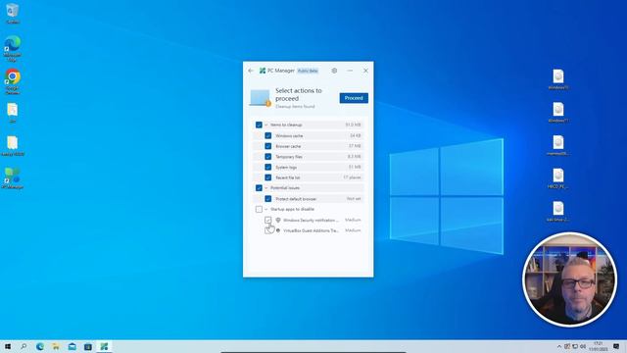This screenshot has height=353, width=627.
Task: Click the Windows cache row label
Action: coord(289,136)
